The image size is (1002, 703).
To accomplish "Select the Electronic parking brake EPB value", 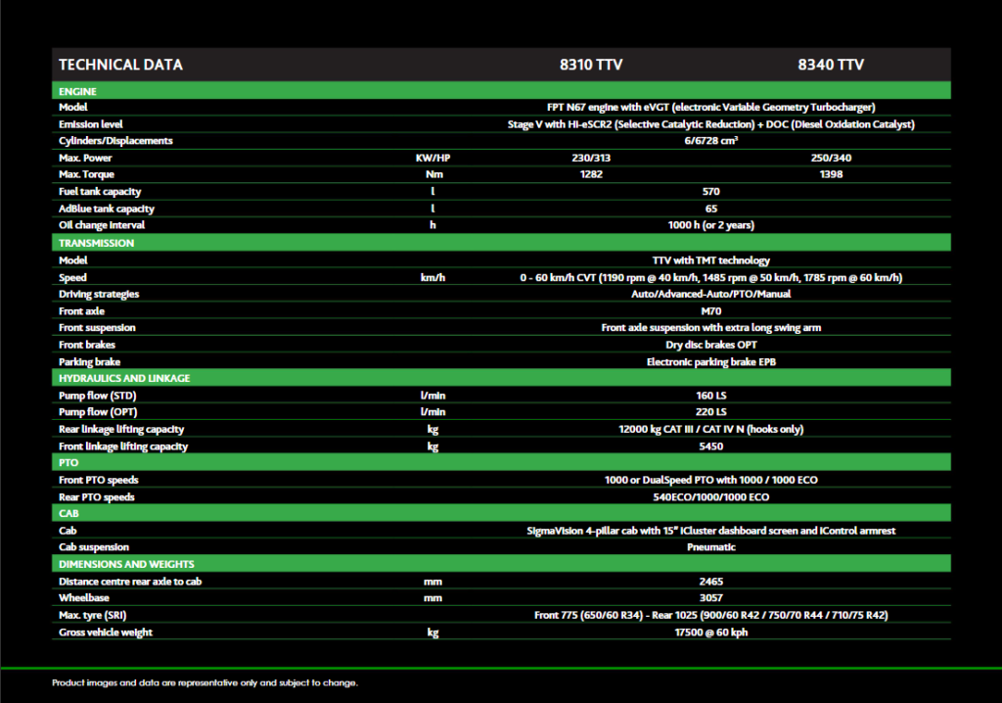I will coord(711,362).
